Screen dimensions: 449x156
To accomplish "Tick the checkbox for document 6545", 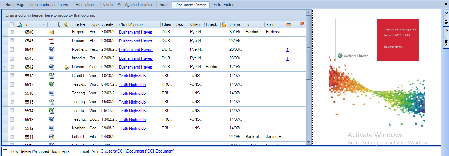I will 12,41.
